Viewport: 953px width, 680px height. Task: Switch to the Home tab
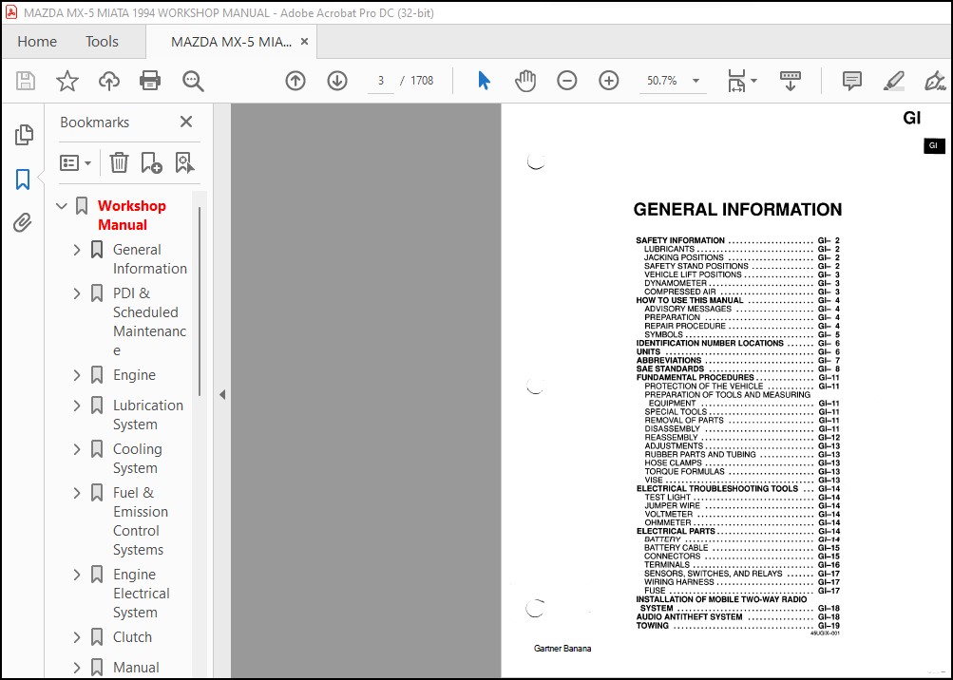[37, 42]
